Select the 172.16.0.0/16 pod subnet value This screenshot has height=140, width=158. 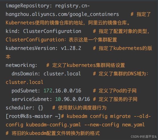pyautogui.click(x=62, y=91)
